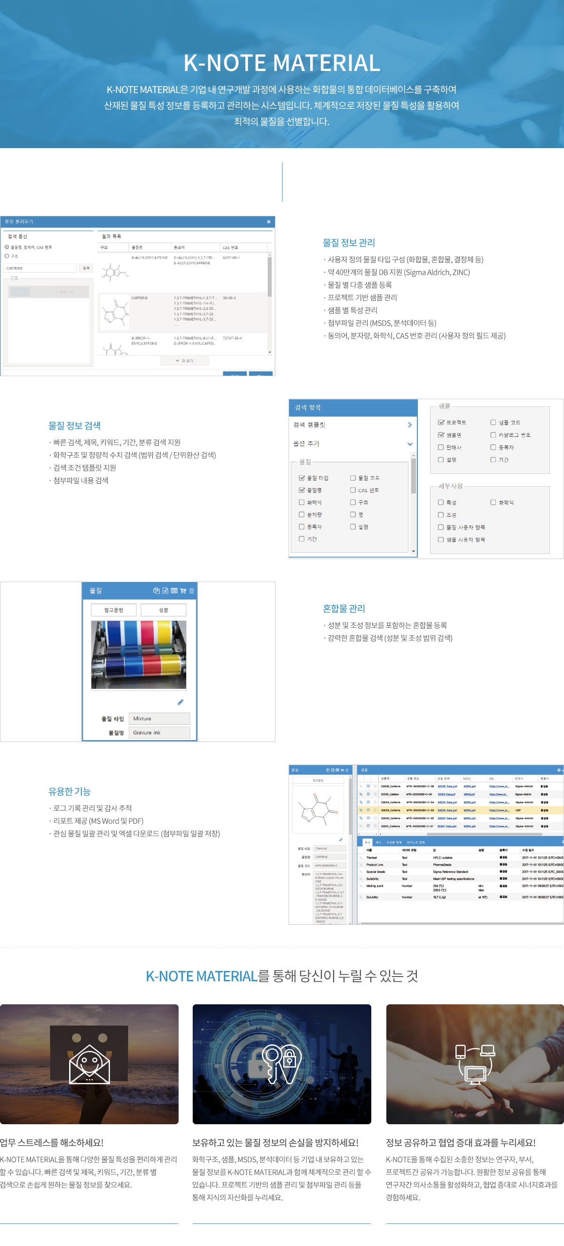Select the 구조 search radio option
The width and height of the screenshot is (564, 1246).
7,256
